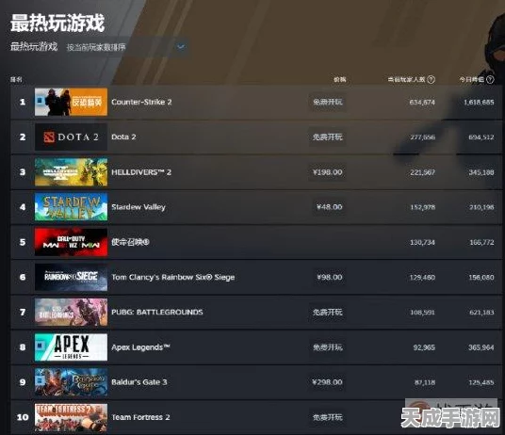Open Counter-Strike 2 game thumbnail

click(x=71, y=102)
